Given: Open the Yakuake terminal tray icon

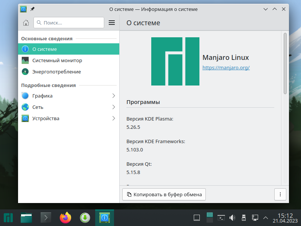Looking at the screenshot, I should point(221,217).
